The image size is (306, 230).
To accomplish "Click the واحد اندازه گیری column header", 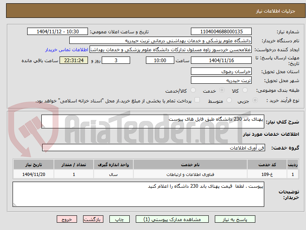I will pyautogui.click(x=113, y=165).
